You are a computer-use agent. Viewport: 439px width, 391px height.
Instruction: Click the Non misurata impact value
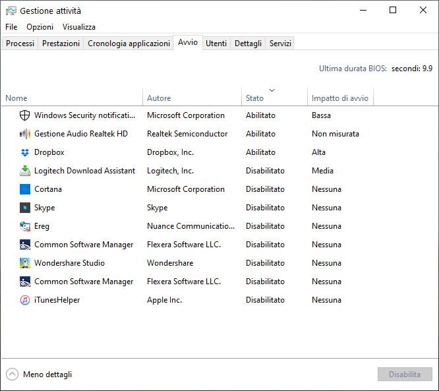point(336,134)
